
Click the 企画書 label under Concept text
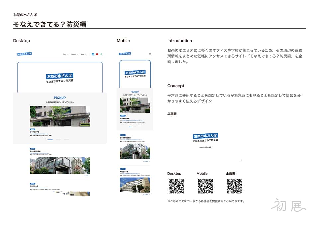click(172, 113)
